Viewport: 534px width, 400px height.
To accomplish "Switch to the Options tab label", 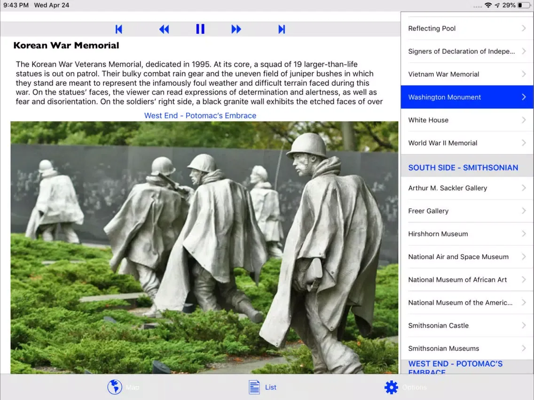I will [x=415, y=387].
